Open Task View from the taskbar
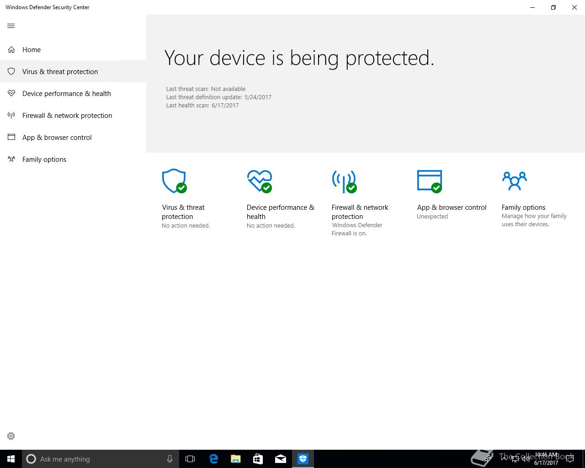The height and width of the screenshot is (468, 585). click(x=190, y=459)
